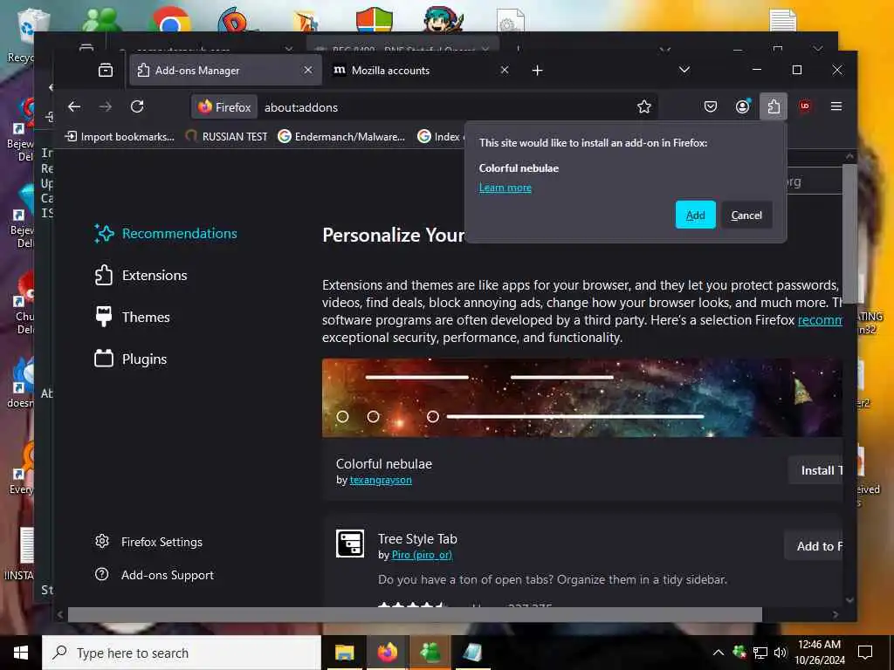Image resolution: width=894 pixels, height=670 pixels.
Task: Click Colorful nebulae theme preview image
Action: click(x=582, y=398)
